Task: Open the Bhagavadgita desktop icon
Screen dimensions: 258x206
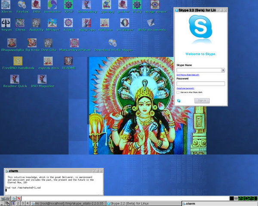Action: (x=12, y=43)
